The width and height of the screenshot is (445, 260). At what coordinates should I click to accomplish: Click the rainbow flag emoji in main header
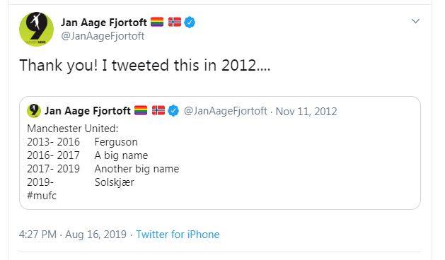[x=157, y=22]
